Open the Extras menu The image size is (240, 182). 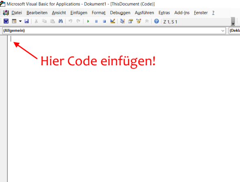[x=164, y=13]
